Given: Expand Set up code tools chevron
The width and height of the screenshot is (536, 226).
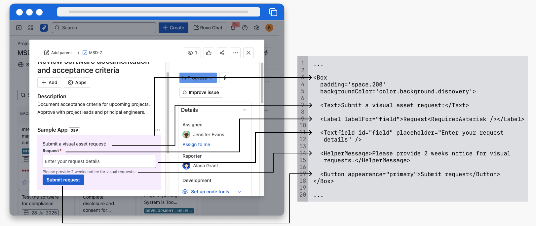Looking at the screenshot, I should click(x=239, y=192).
